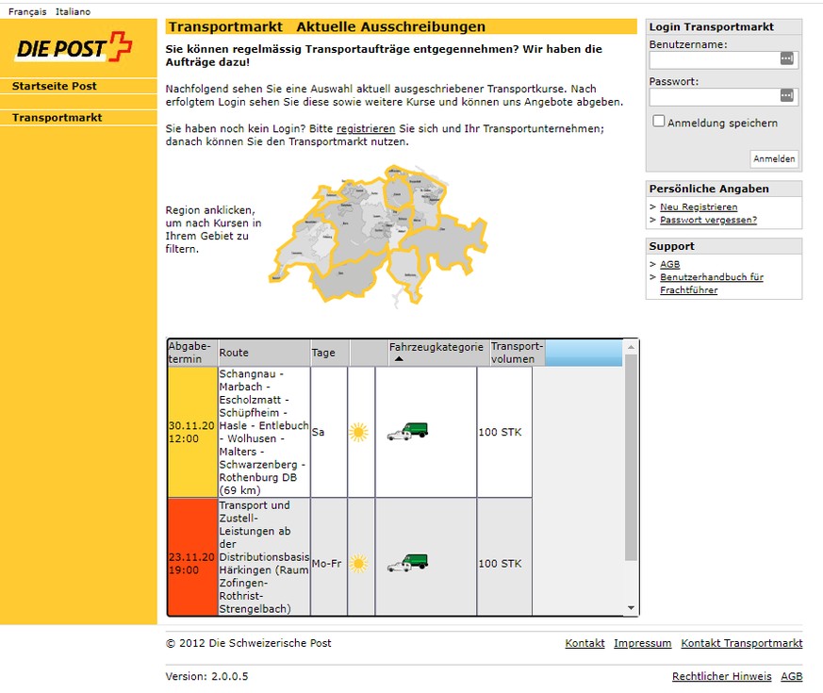Open the Kontakt Transportmarkt footer link
Image resolution: width=823 pixels, height=693 pixels.
(742, 643)
